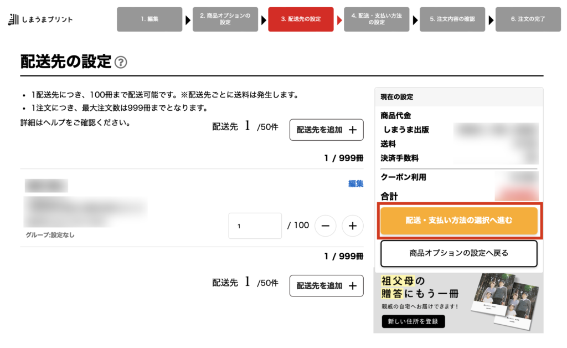Viewport: 567px width, 348px height.
Task: Click the 編集 link for the address
Action: [x=355, y=184]
